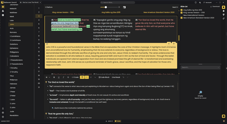Open the highlighter icon on right rail
The height and width of the screenshot is (124, 227).
[x=224, y=15]
